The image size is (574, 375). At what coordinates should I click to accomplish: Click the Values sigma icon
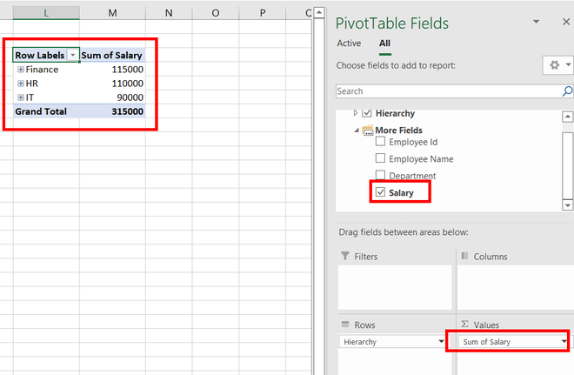coord(464,324)
